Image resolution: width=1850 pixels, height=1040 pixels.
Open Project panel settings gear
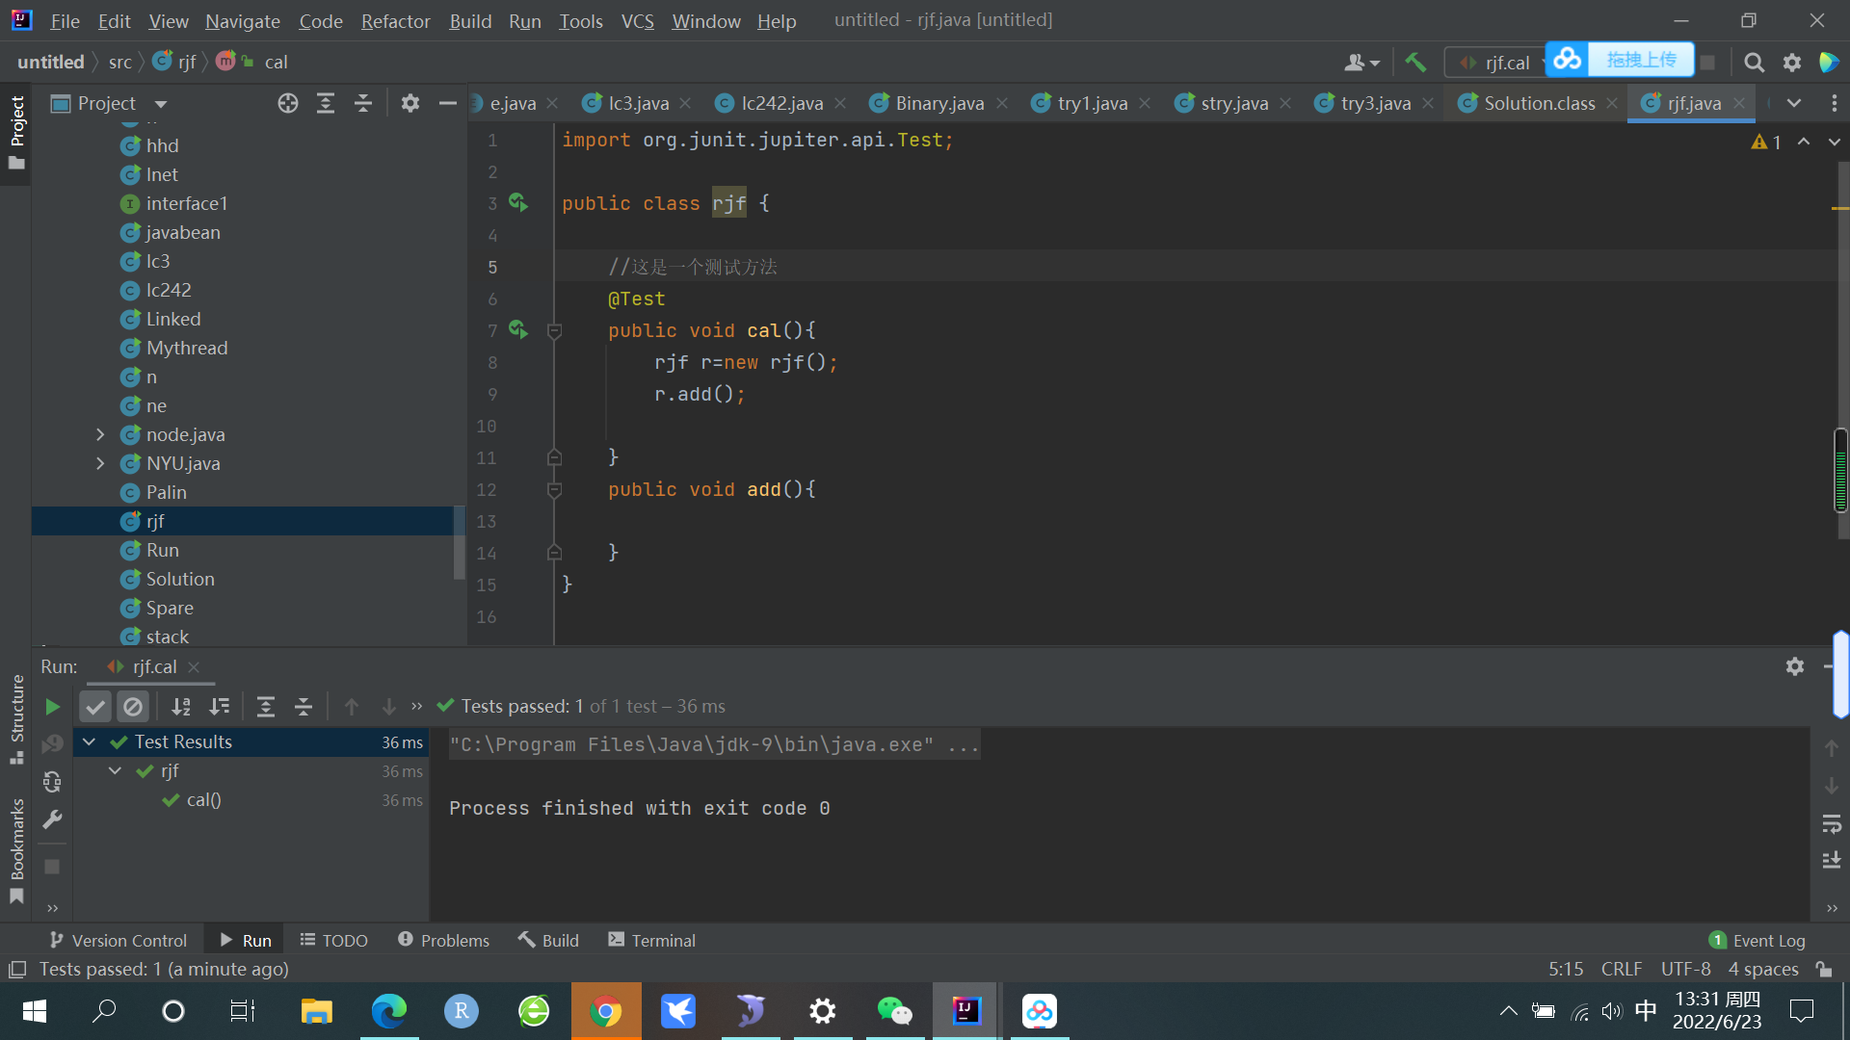tap(410, 103)
